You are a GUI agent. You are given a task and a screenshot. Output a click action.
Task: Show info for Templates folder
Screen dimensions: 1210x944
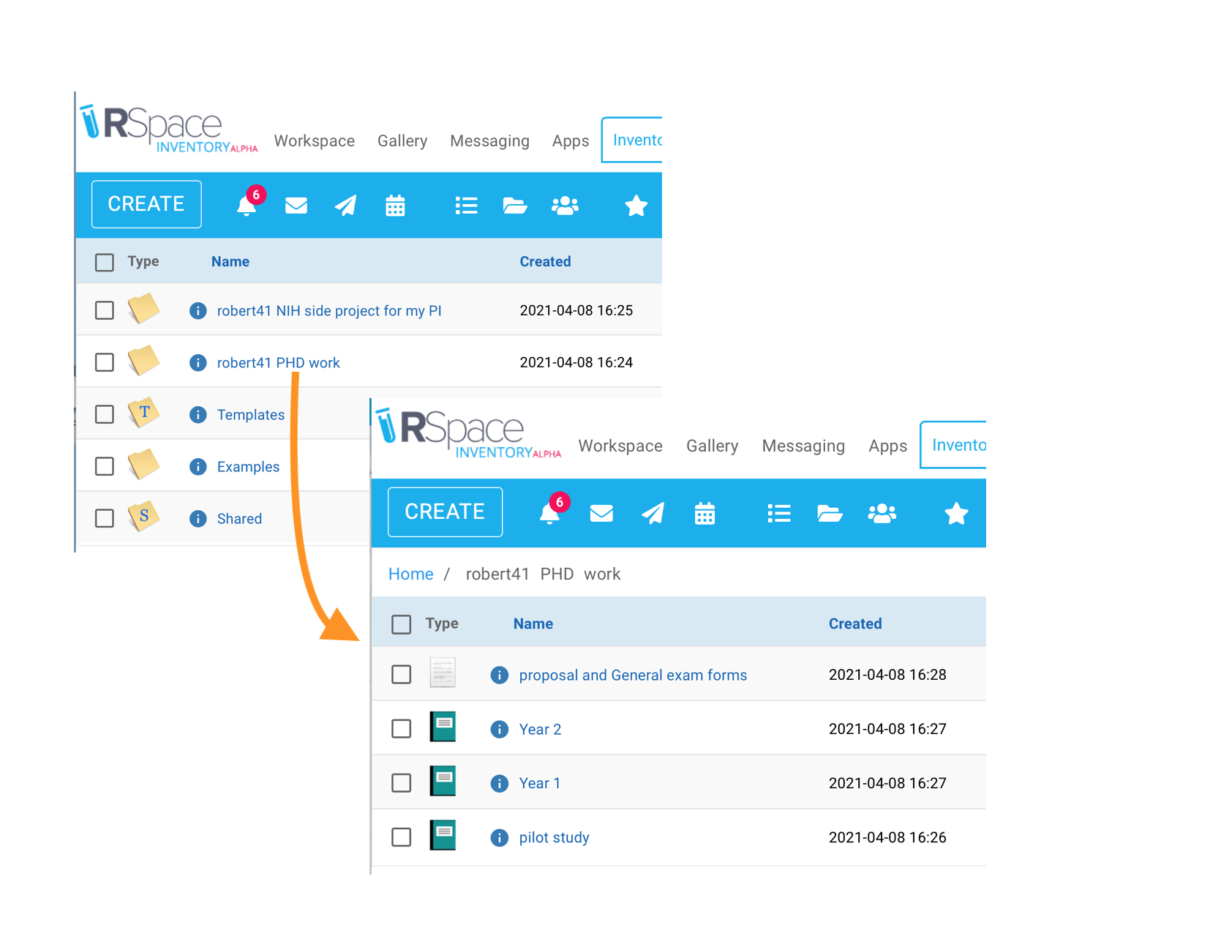198,414
